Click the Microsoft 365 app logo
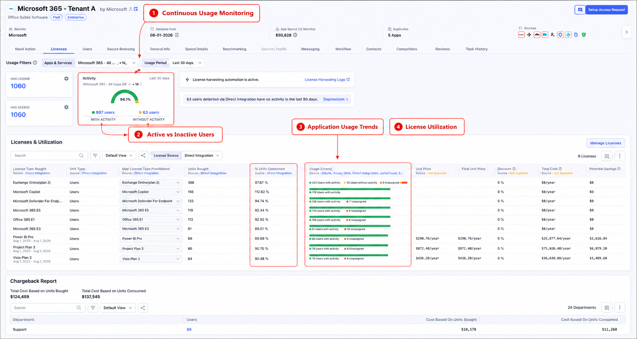637x339 pixels. (11, 9)
